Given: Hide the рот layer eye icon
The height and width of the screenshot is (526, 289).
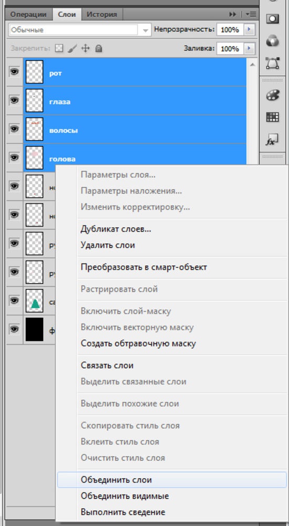Looking at the screenshot, I should (14, 72).
